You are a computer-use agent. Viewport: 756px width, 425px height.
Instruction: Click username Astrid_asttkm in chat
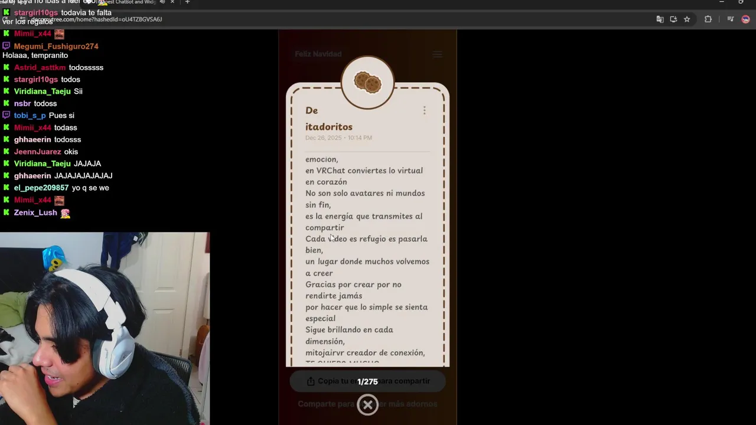click(40, 67)
